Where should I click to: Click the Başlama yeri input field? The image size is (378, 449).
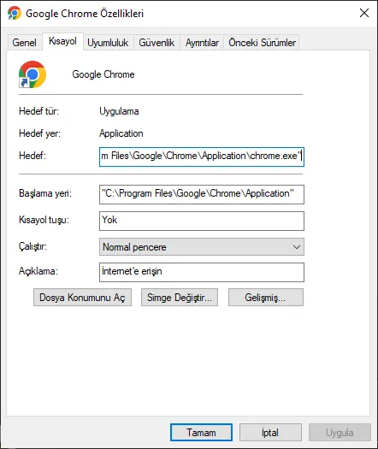point(202,194)
